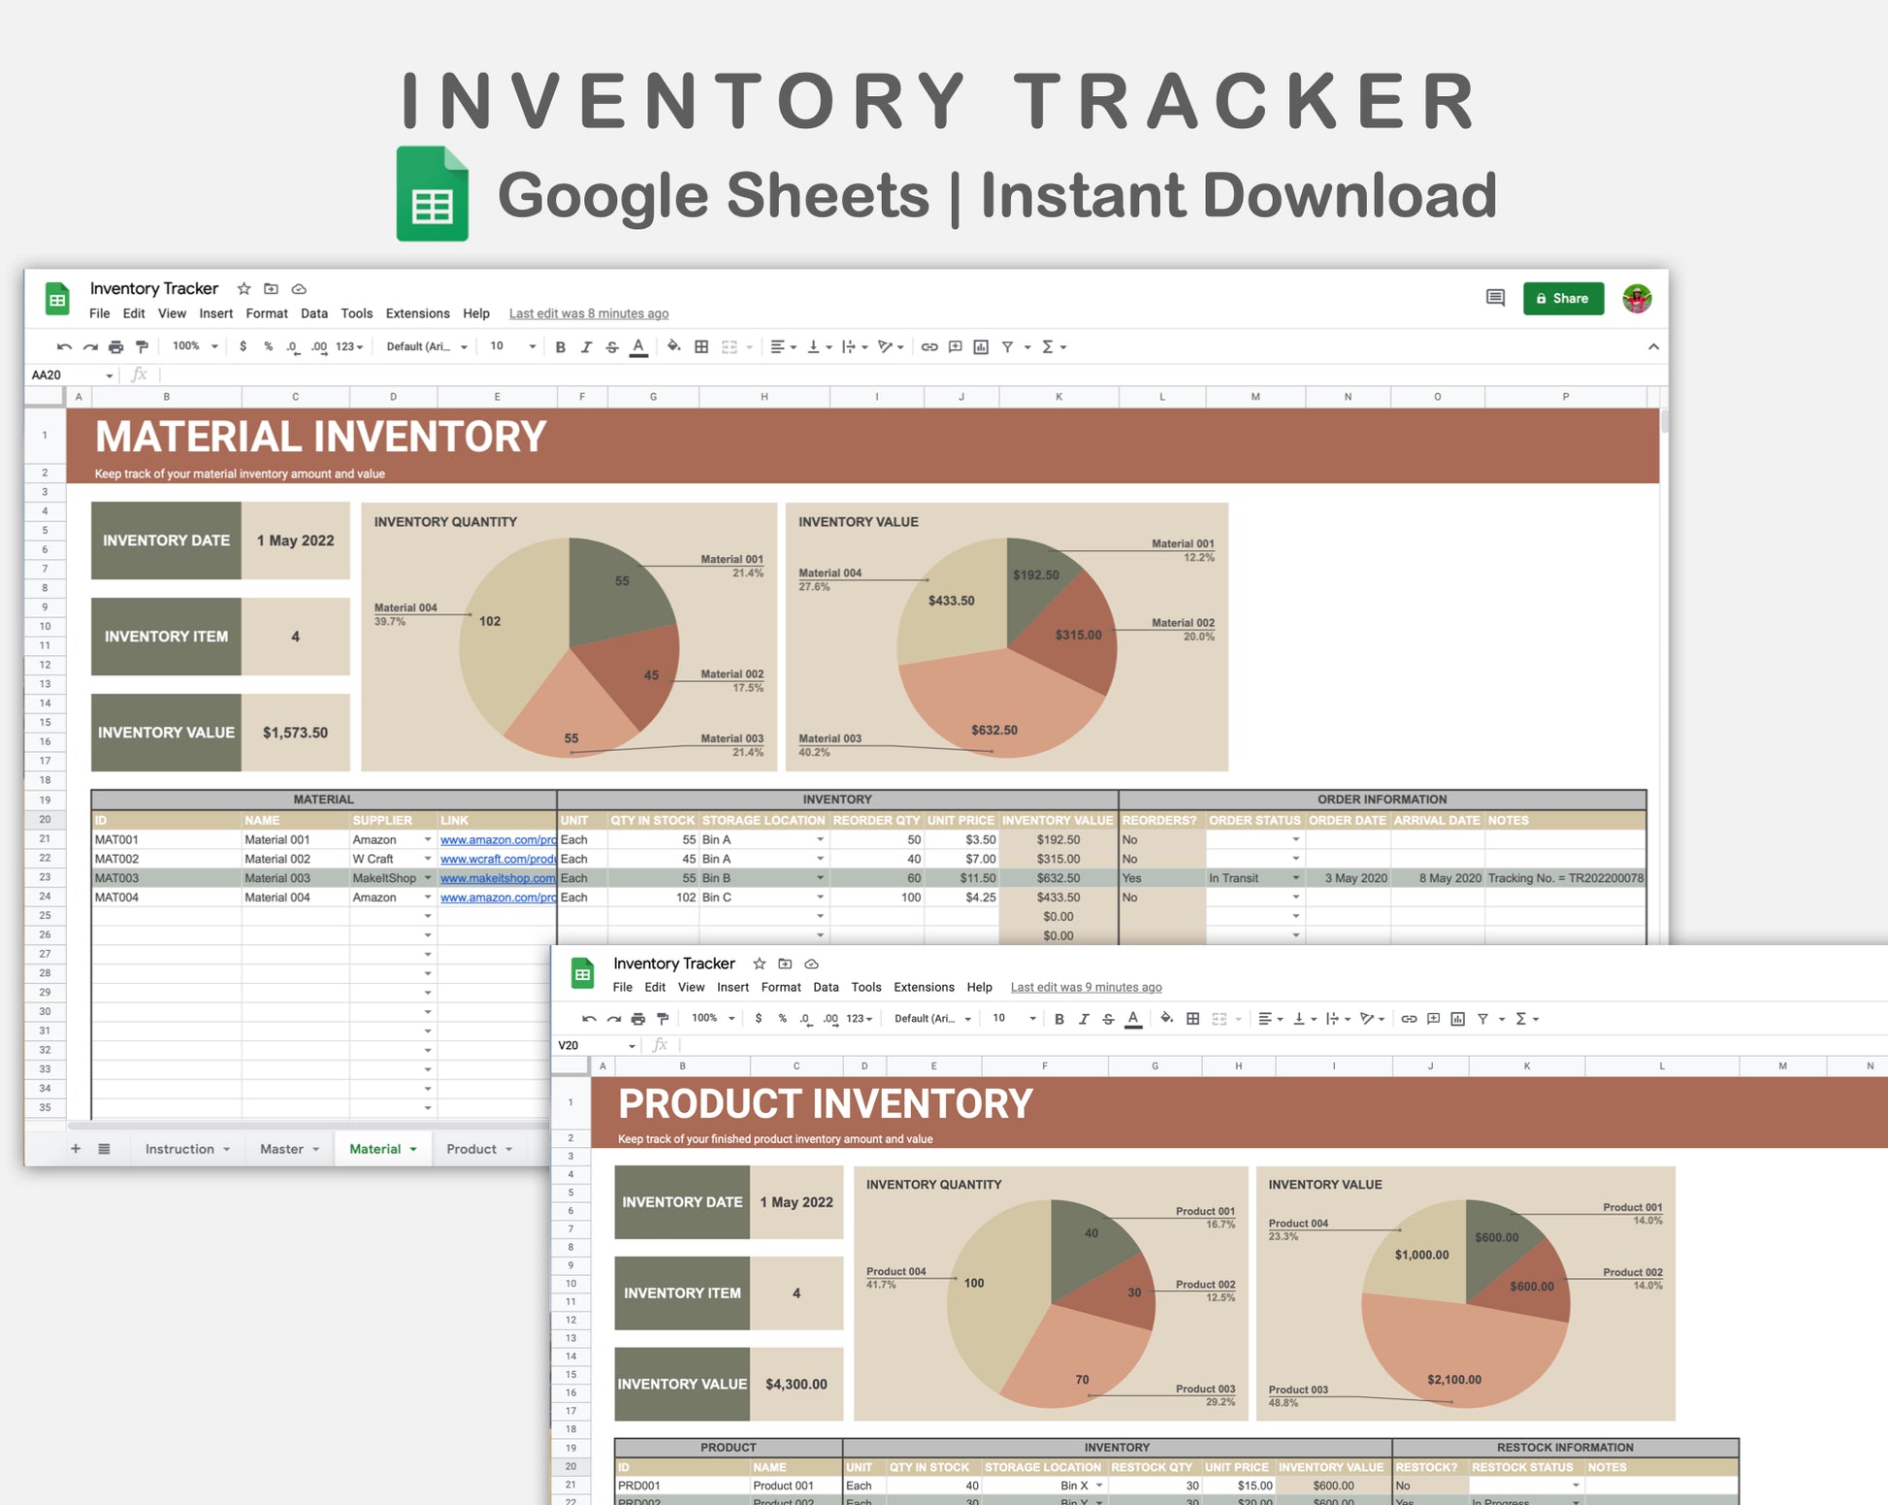The image size is (1888, 1505).
Task: Click insert chart icon in Material window toolbar
Action: pyautogui.click(x=981, y=346)
